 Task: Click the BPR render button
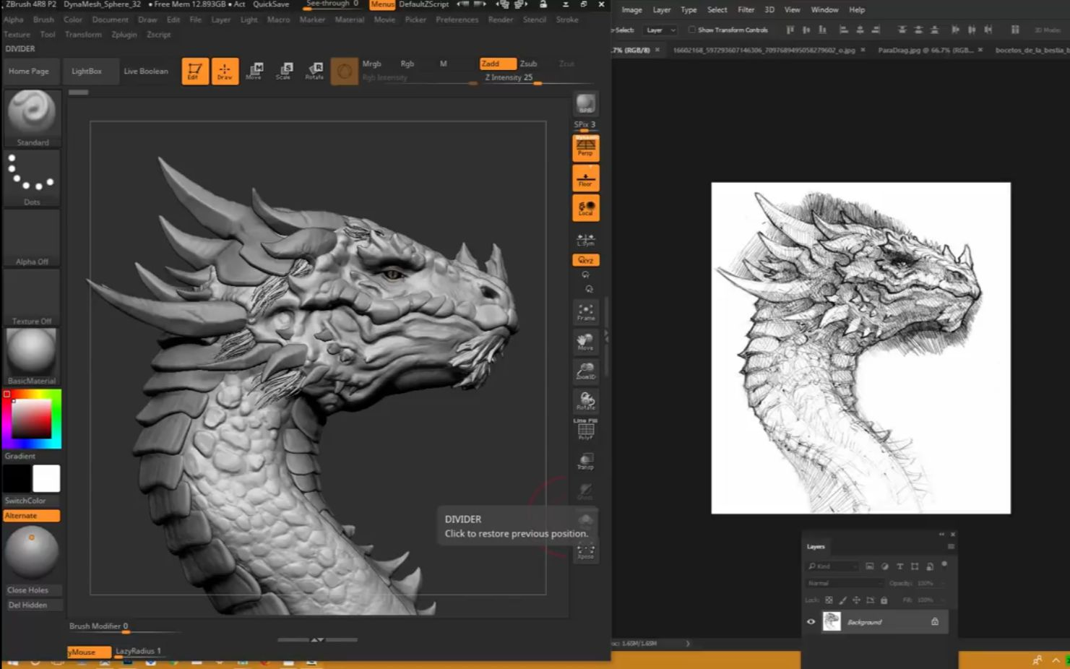(585, 104)
